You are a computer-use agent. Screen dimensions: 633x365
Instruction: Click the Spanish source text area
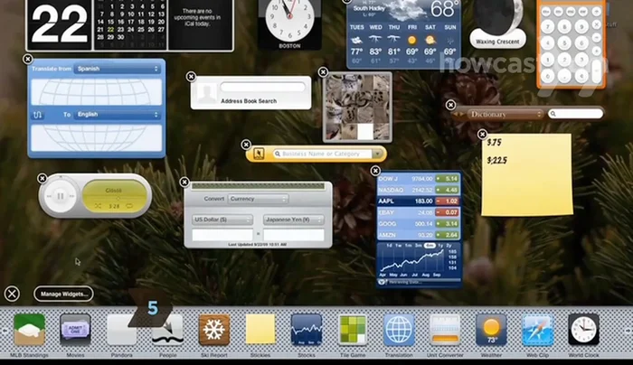click(x=97, y=92)
